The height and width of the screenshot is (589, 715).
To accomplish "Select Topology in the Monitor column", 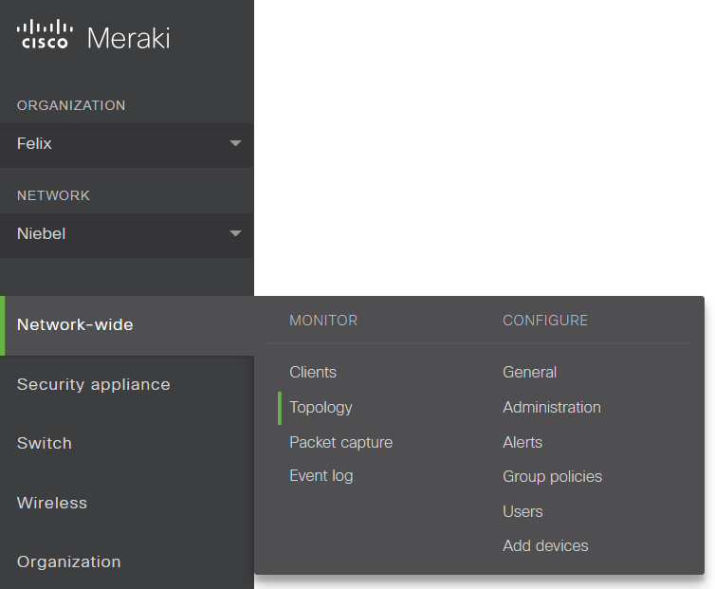I will coord(321,408).
